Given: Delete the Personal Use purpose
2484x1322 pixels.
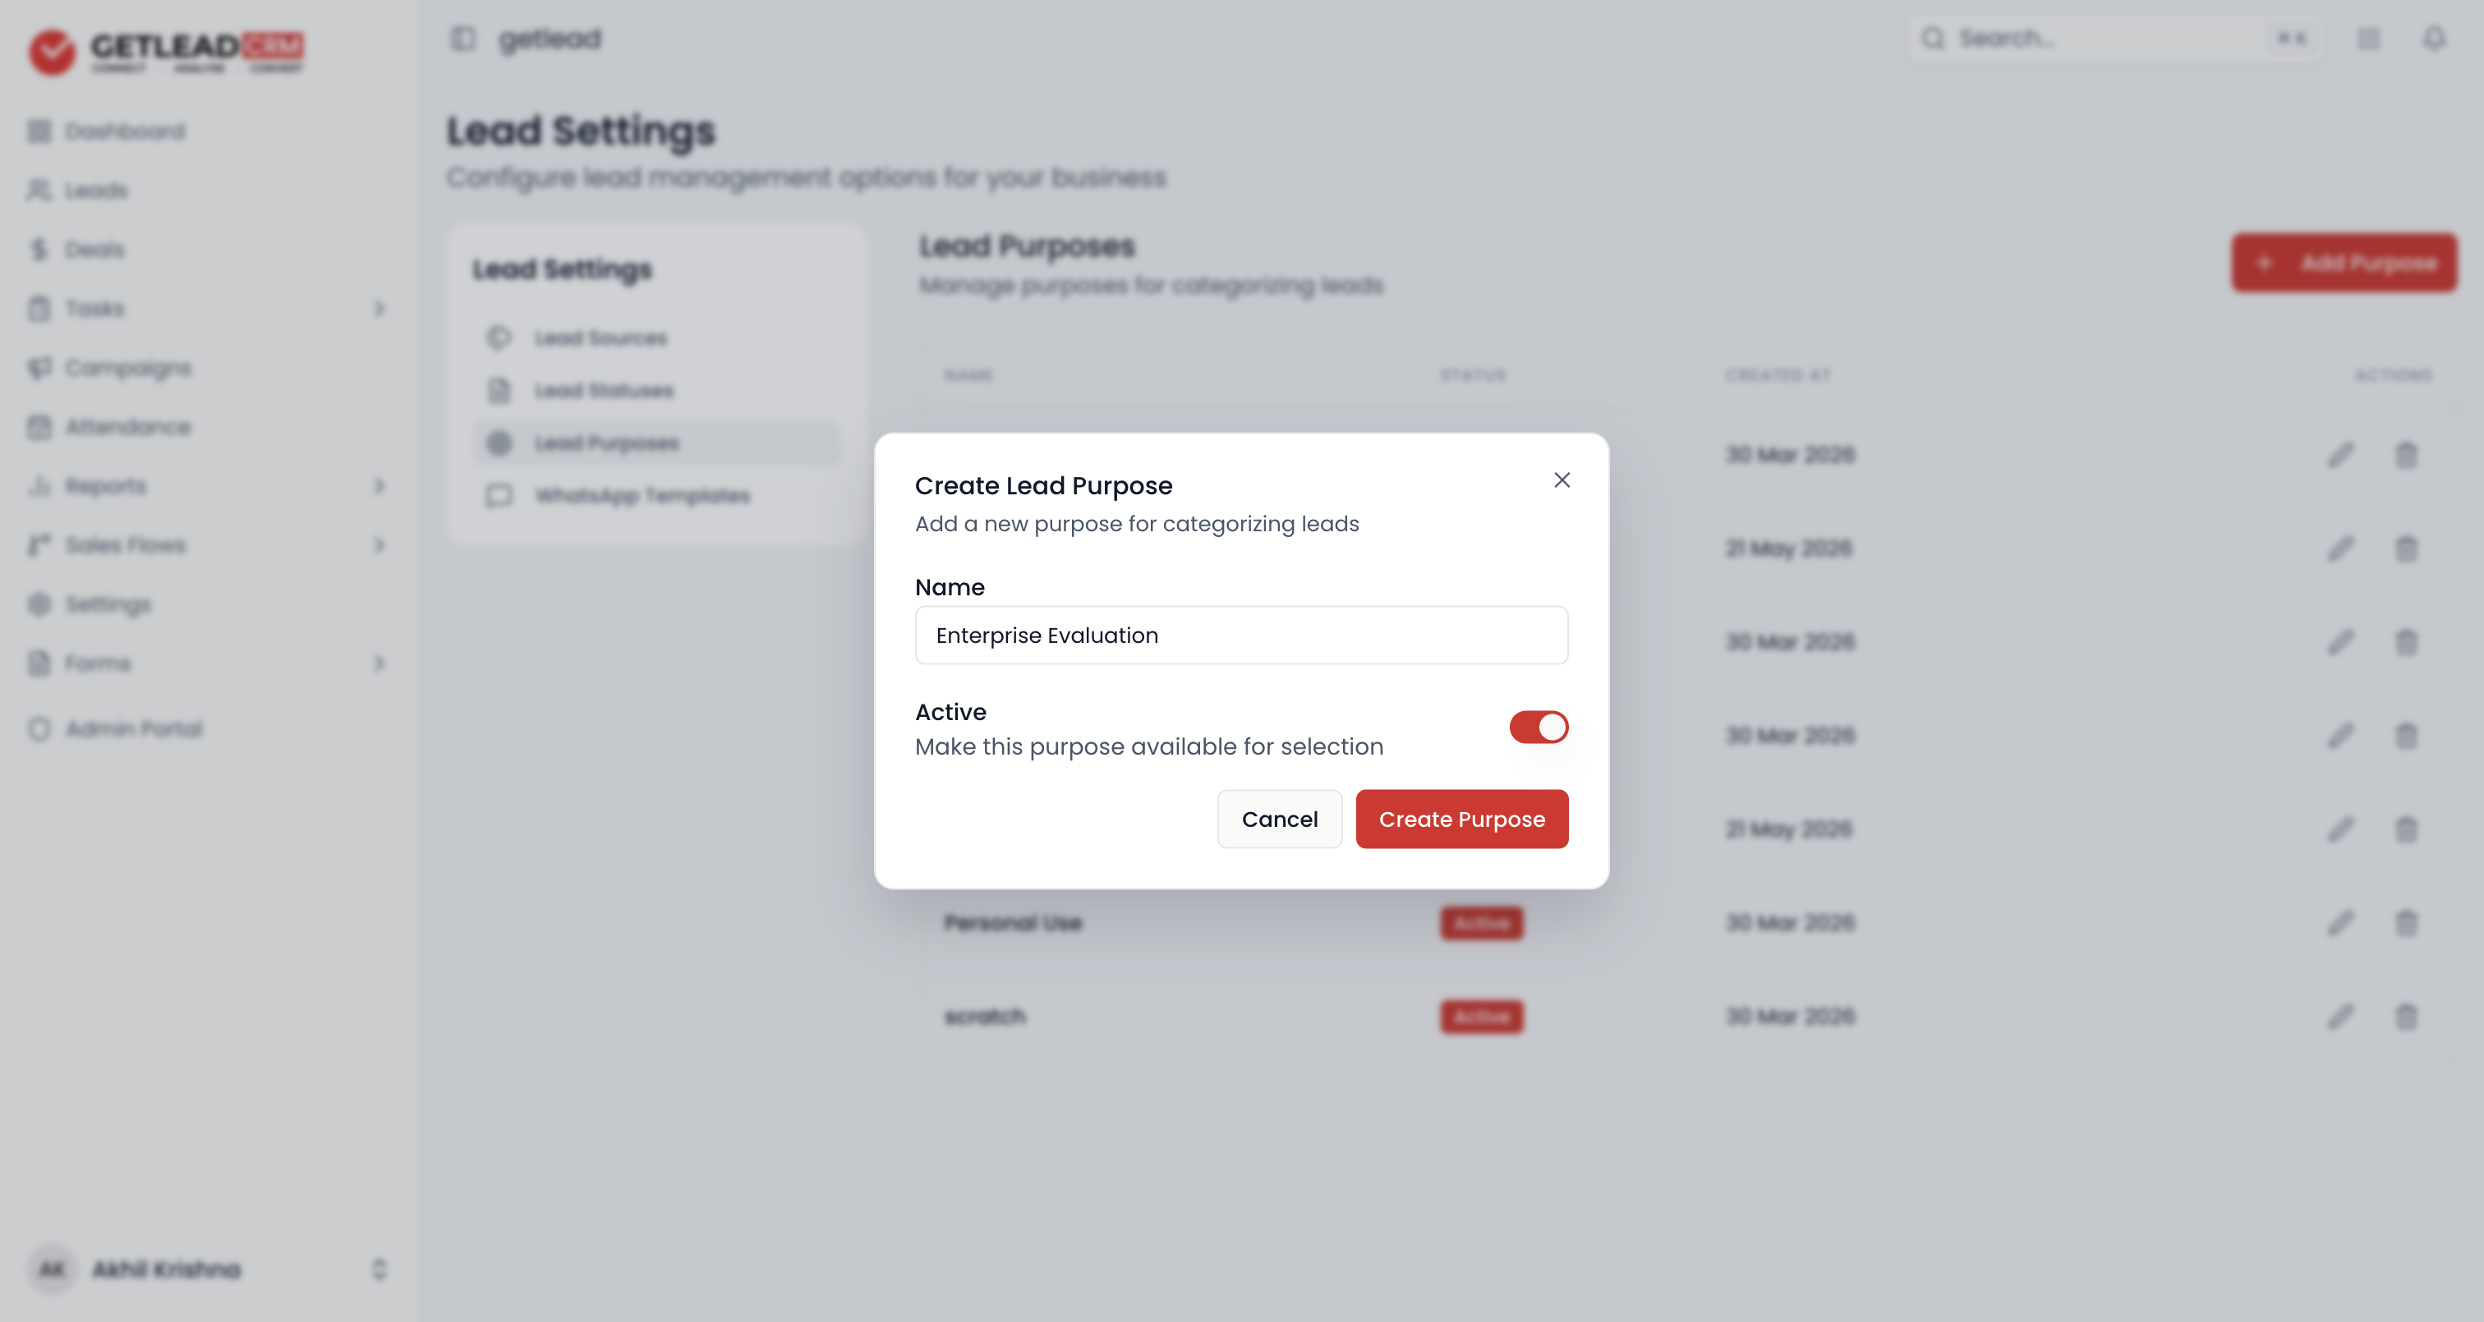Looking at the screenshot, I should click(x=2407, y=923).
